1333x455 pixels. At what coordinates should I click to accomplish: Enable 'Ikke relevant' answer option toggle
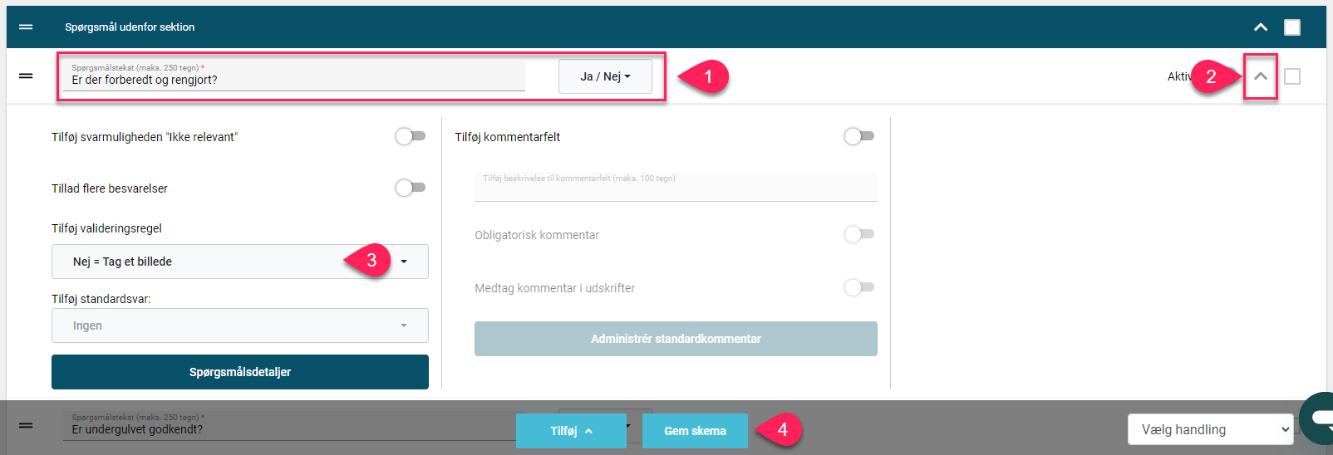(x=411, y=136)
